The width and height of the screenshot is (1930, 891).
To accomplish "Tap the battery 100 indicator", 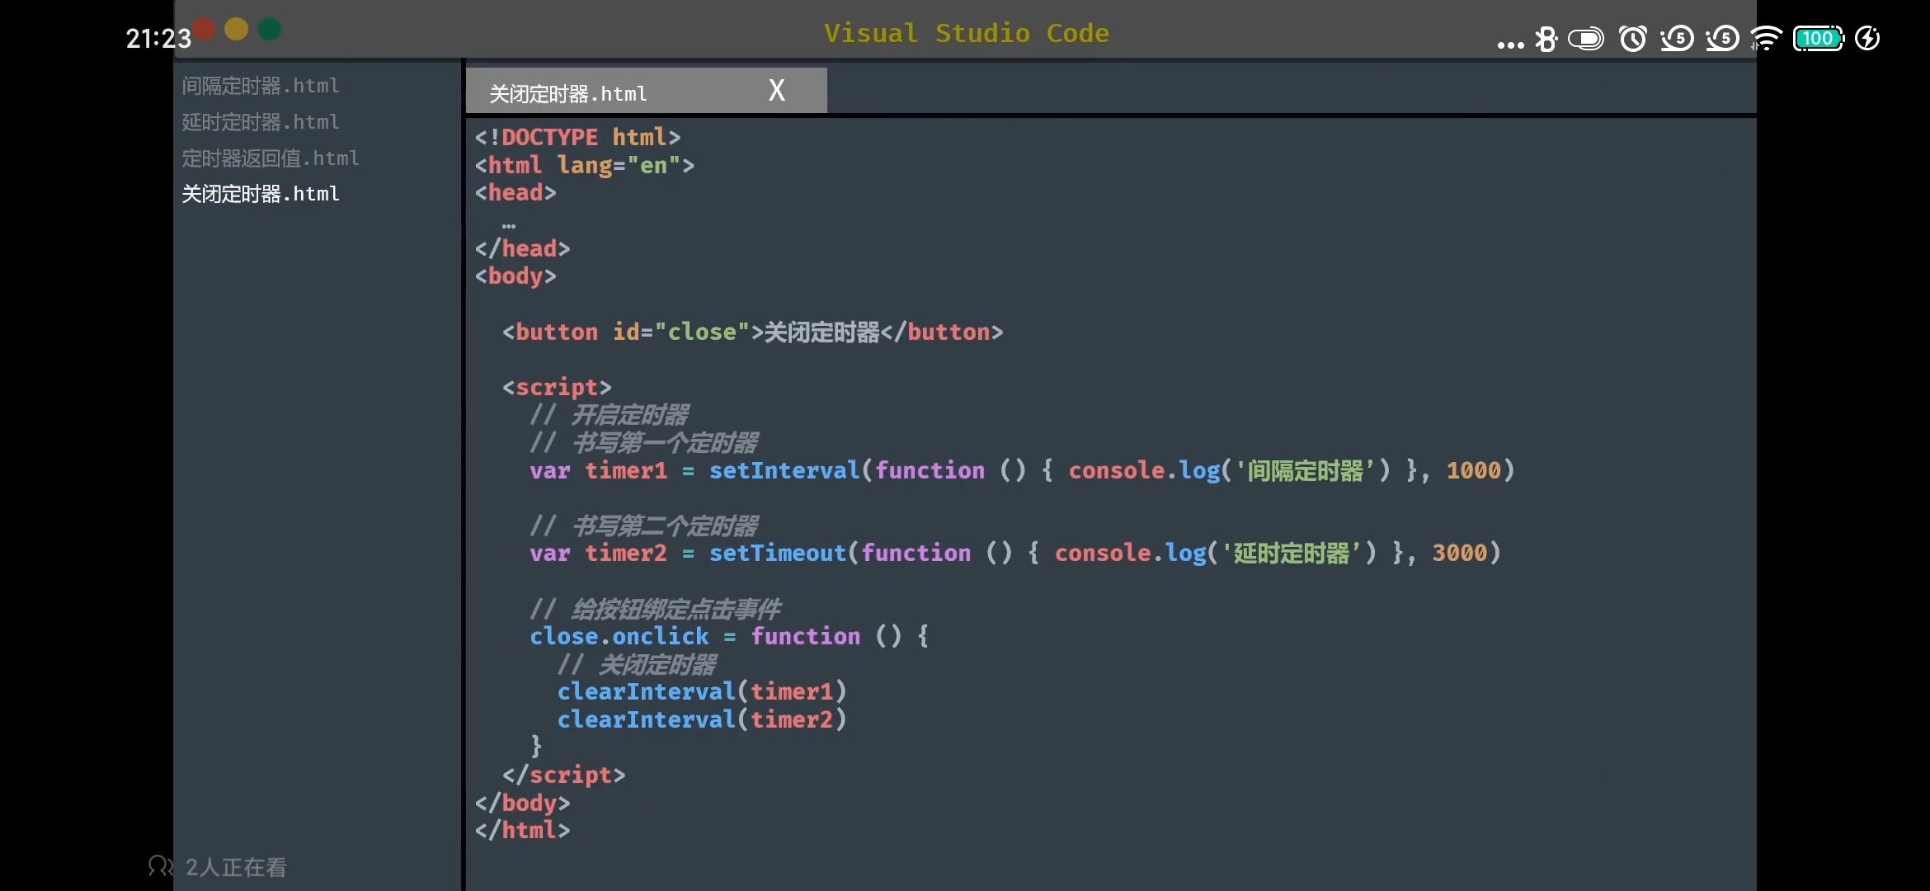I will (1818, 39).
